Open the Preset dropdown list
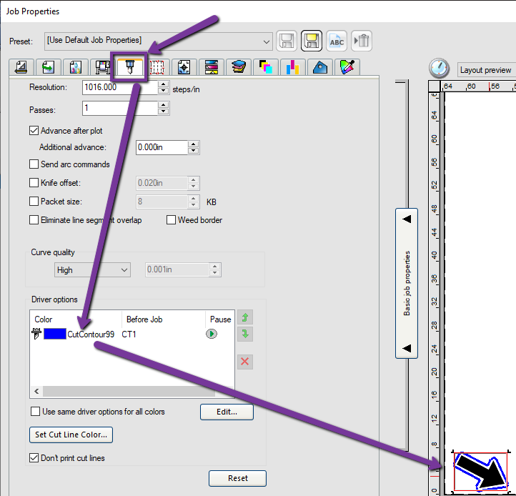The width and height of the screenshot is (516, 496). tap(267, 40)
